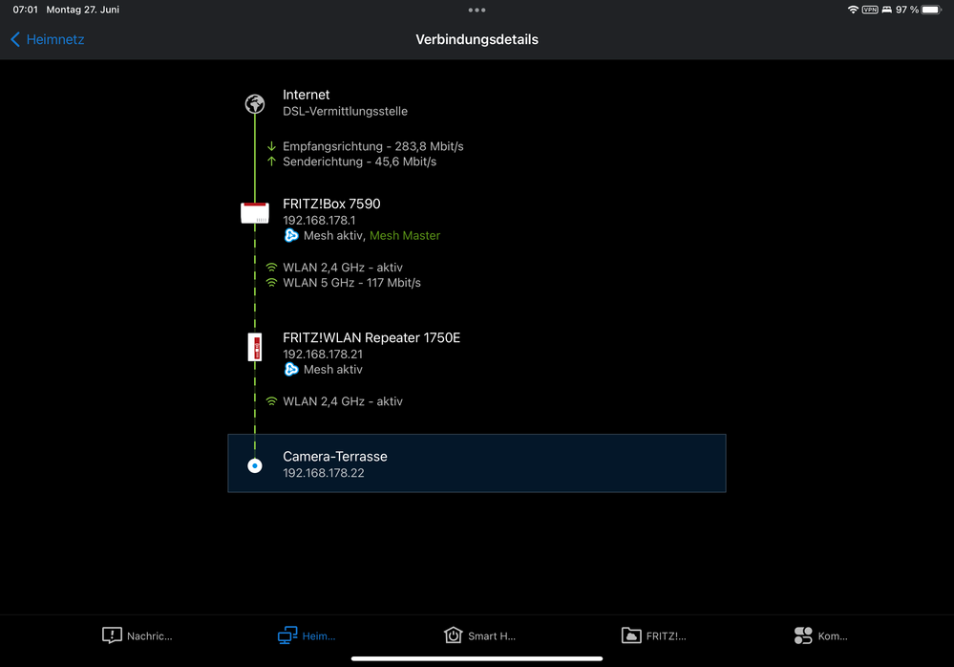Tap the Mesh icon under Repeater 1750E

291,370
